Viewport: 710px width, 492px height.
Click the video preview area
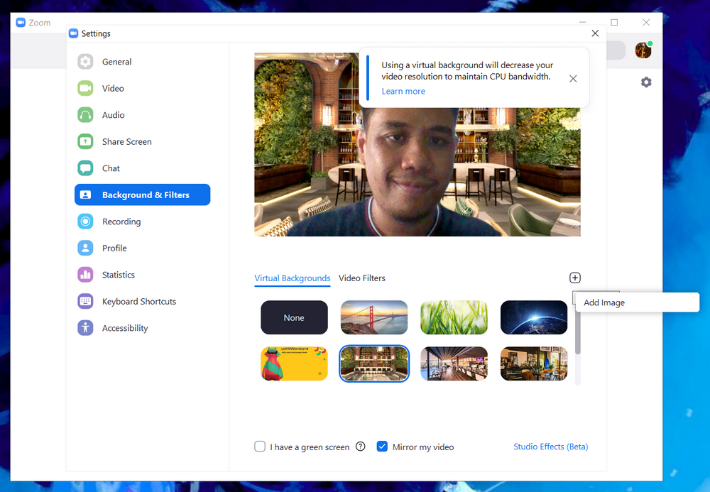coord(417,144)
